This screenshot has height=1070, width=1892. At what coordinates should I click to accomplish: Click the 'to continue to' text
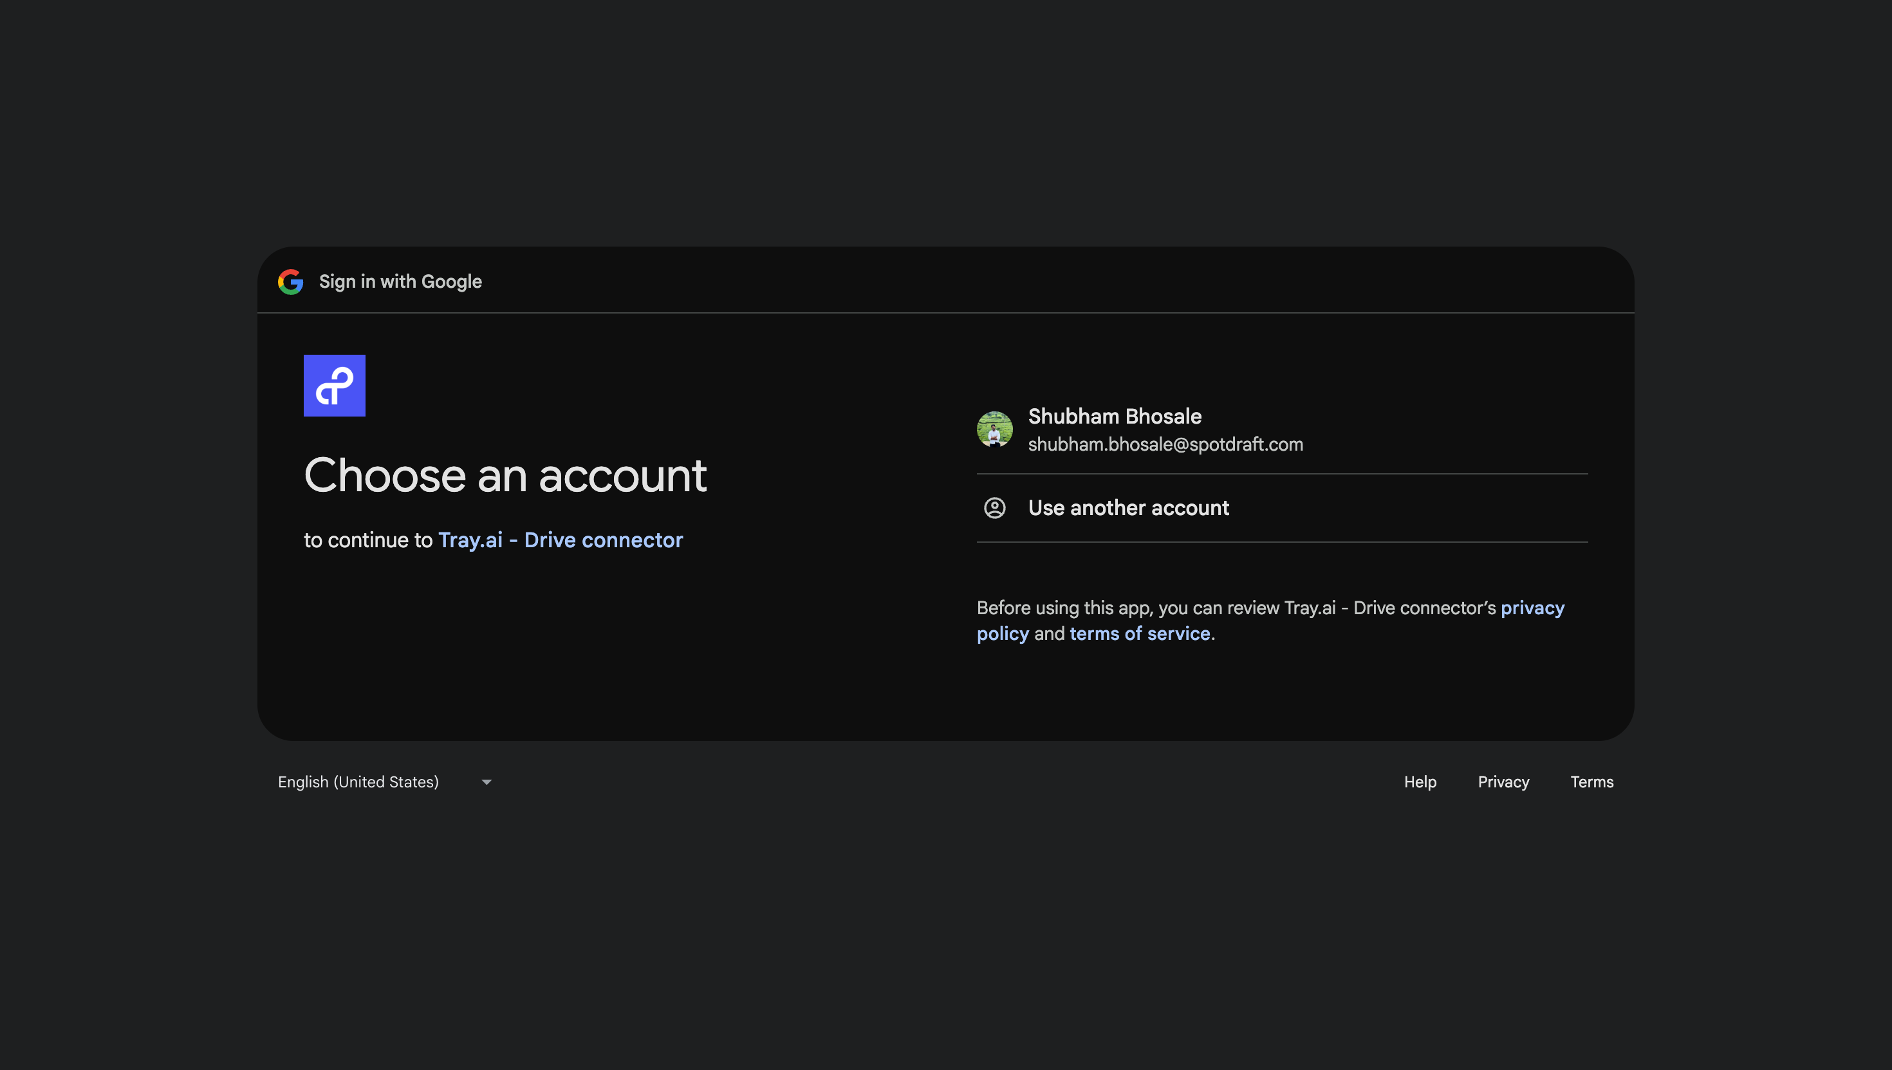pyautogui.click(x=368, y=540)
